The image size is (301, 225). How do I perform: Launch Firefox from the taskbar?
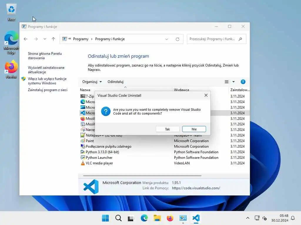pos(170,218)
